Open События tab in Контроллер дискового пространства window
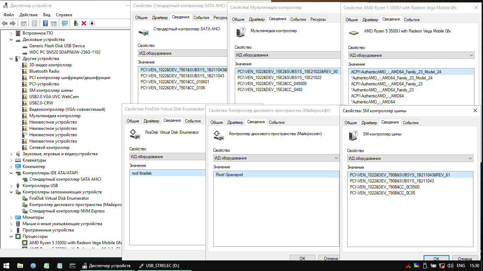The width and height of the screenshot is (483, 271). (x=277, y=122)
